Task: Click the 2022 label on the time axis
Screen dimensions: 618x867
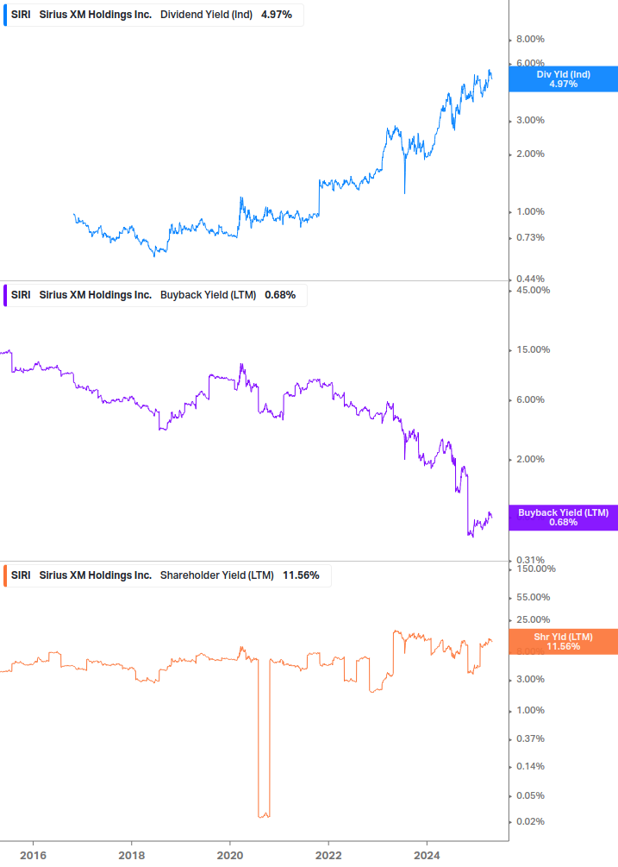Action: [x=328, y=856]
